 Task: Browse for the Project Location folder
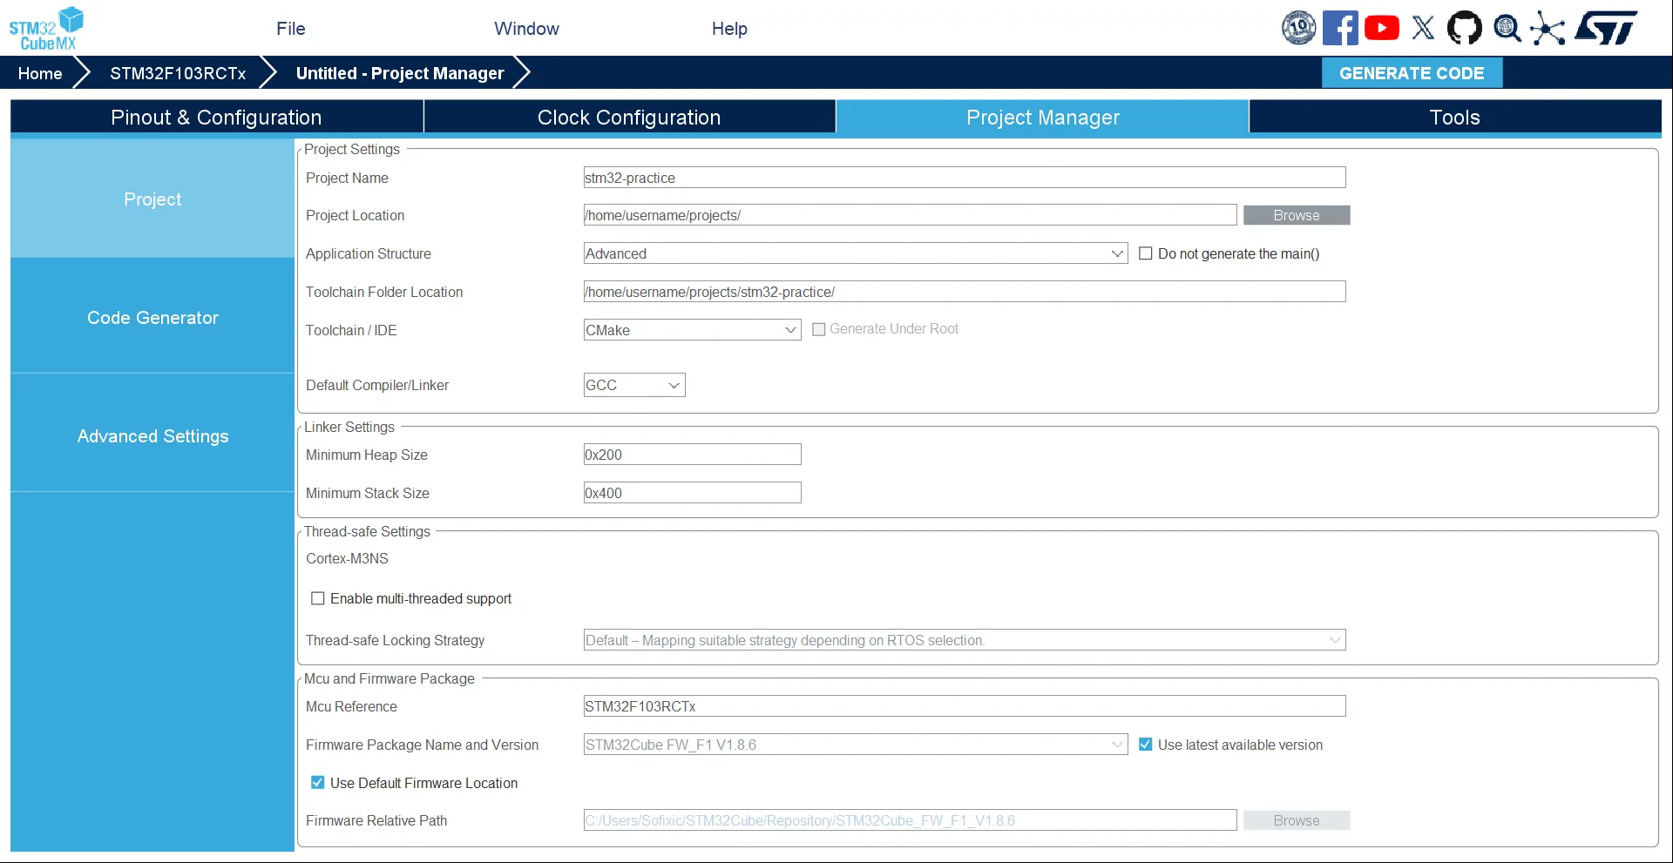pos(1297,215)
